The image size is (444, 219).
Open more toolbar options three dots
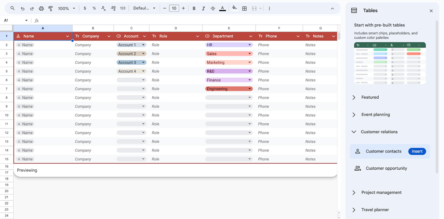269,8
